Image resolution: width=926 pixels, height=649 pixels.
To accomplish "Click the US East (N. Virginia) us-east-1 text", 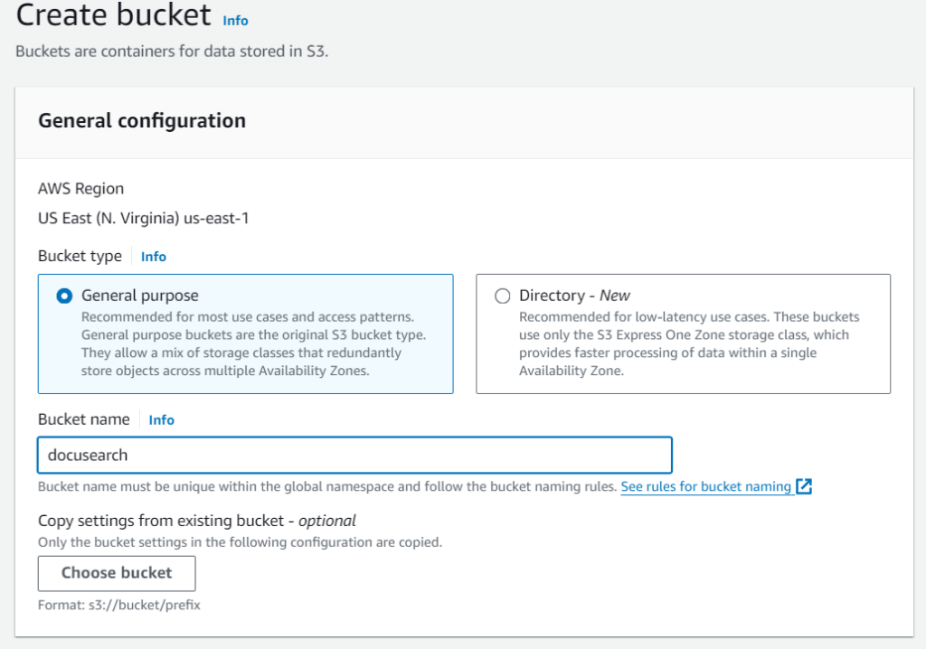I will click(144, 219).
